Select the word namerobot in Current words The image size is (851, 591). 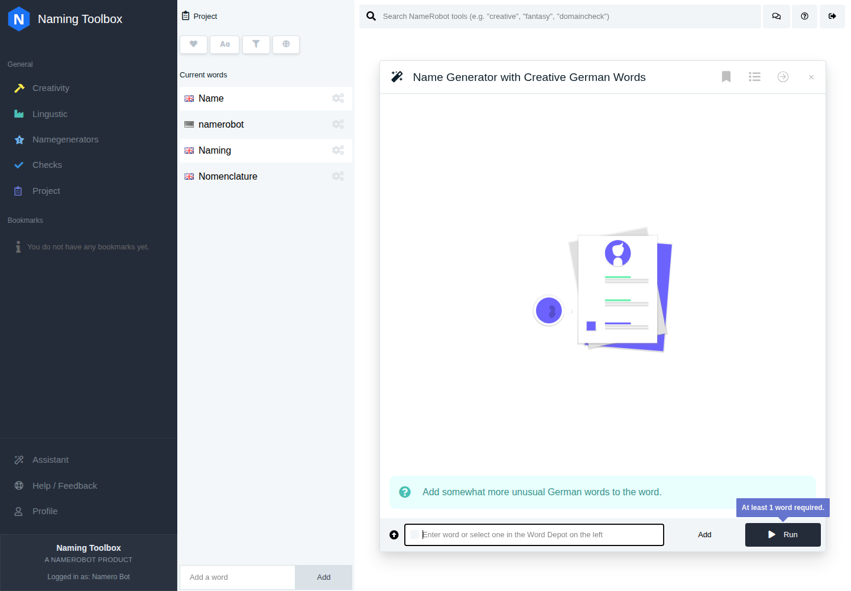click(221, 125)
